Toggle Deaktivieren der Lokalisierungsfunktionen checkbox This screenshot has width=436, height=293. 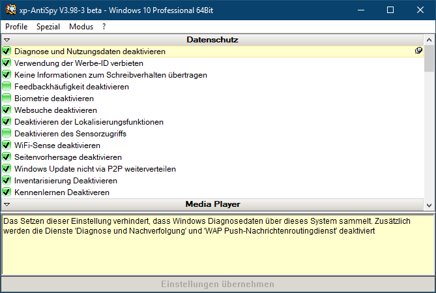pos(7,121)
